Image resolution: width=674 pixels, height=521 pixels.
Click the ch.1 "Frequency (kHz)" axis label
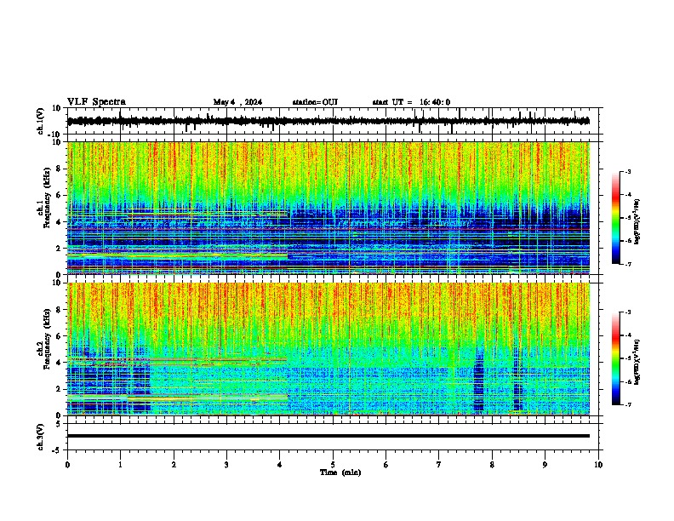click(47, 198)
